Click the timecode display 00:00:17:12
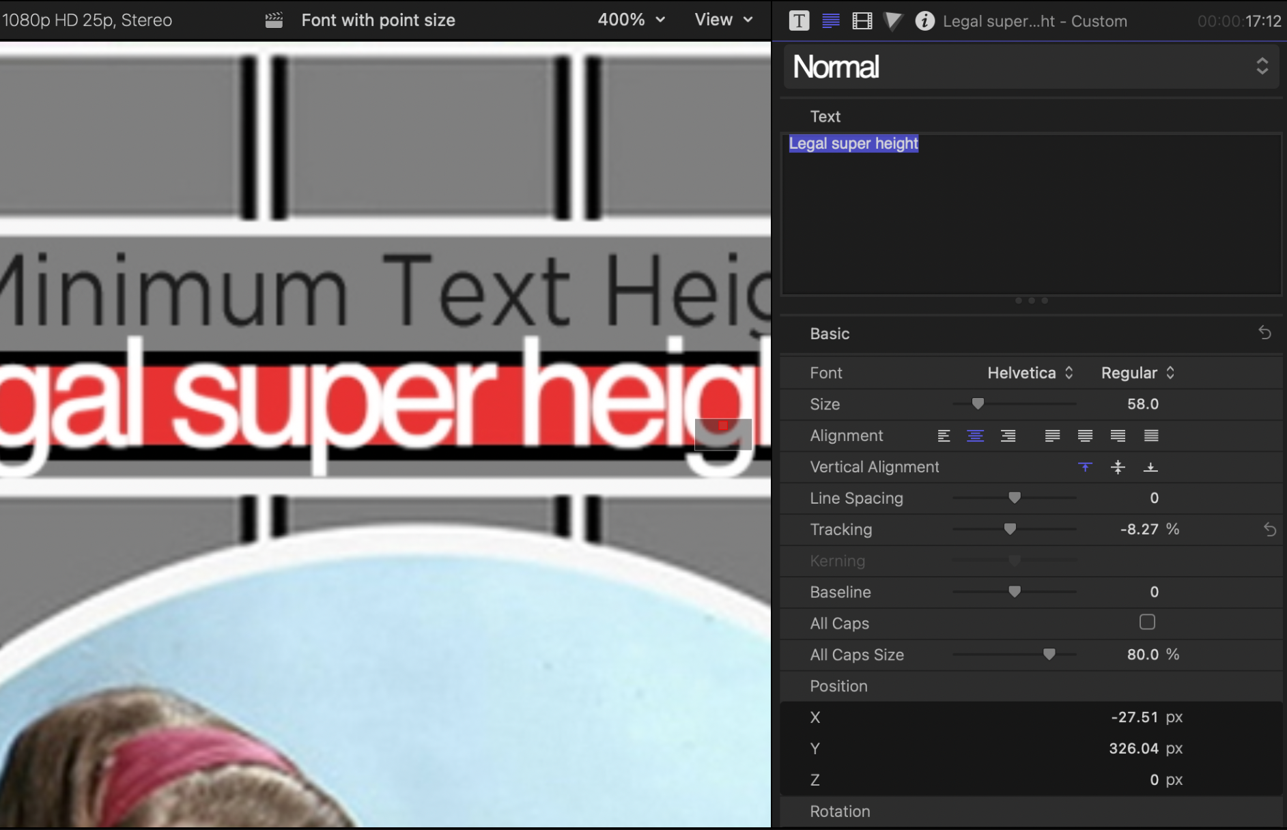1287x830 pixels. coord(1239,21)
